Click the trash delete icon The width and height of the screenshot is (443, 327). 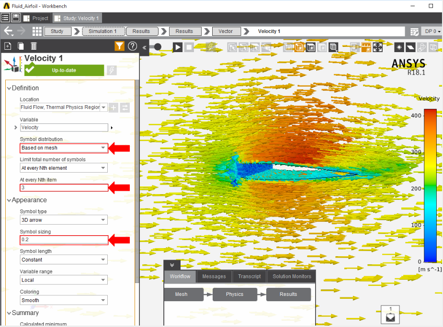click(34, 46)
